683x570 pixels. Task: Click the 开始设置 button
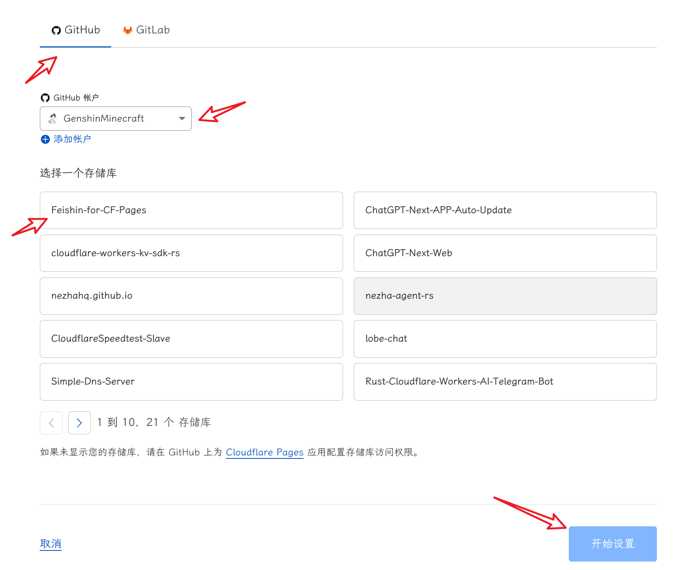[612, 544]
